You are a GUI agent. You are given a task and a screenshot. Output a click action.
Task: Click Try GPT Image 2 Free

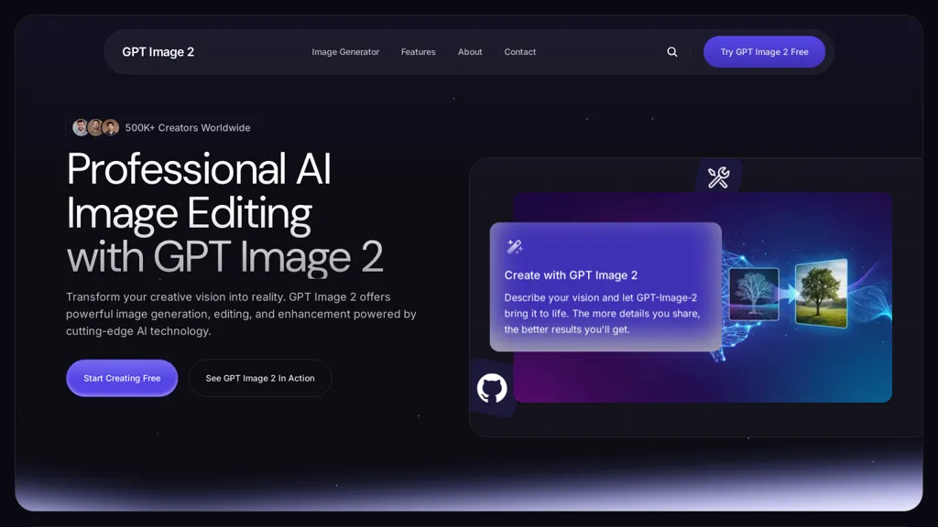click(x=764, y=51)
